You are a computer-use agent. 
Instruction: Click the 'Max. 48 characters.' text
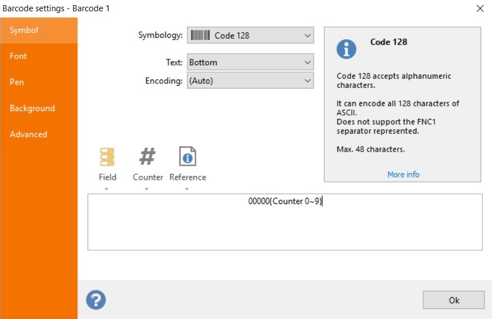point(371,149)
